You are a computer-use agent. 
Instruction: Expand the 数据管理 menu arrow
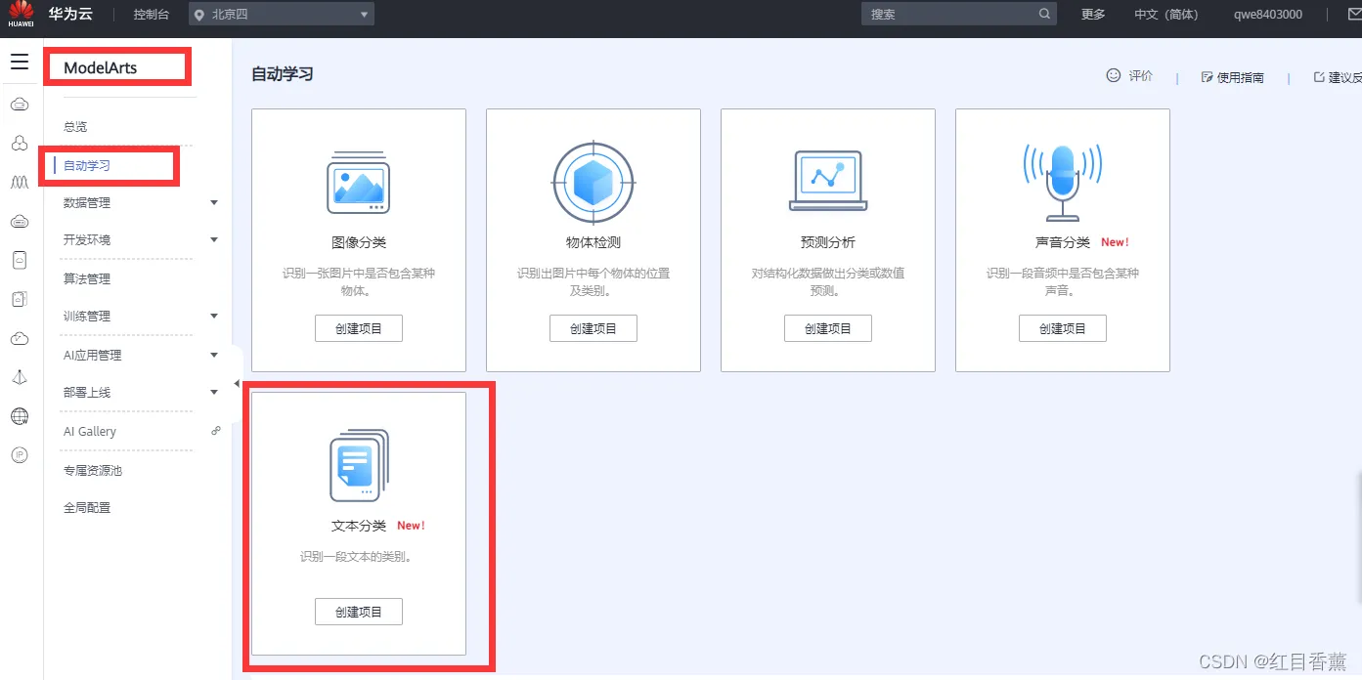[x=214, y=202]
